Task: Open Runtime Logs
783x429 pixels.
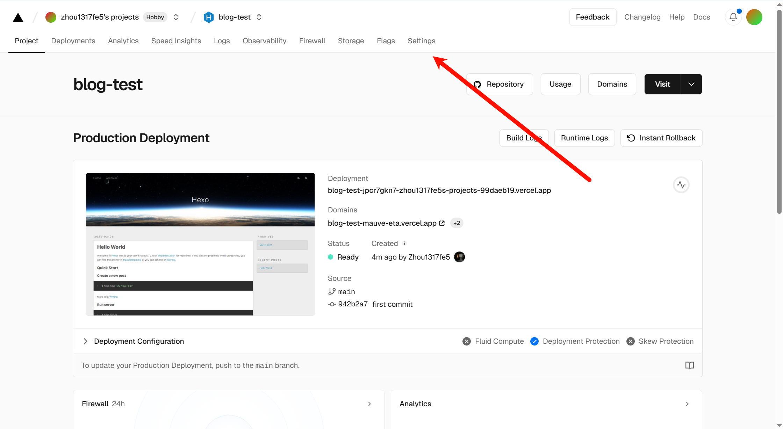Action: [584, 138]
